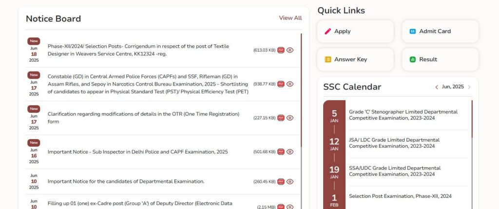Click the 12 JAN calendar date marker

coord(334,144)
